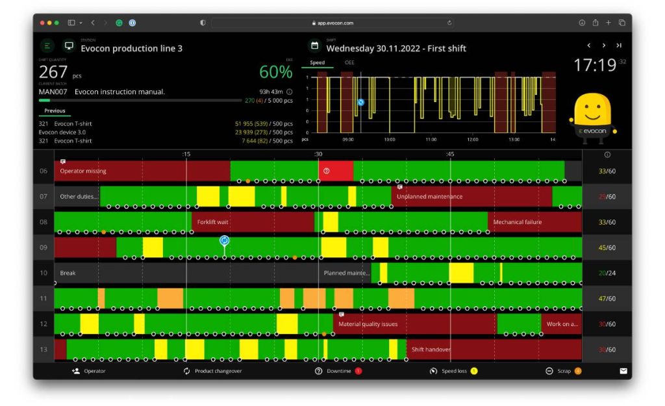
Task: Go to the next shift arrow
Action: pos(604,45)
